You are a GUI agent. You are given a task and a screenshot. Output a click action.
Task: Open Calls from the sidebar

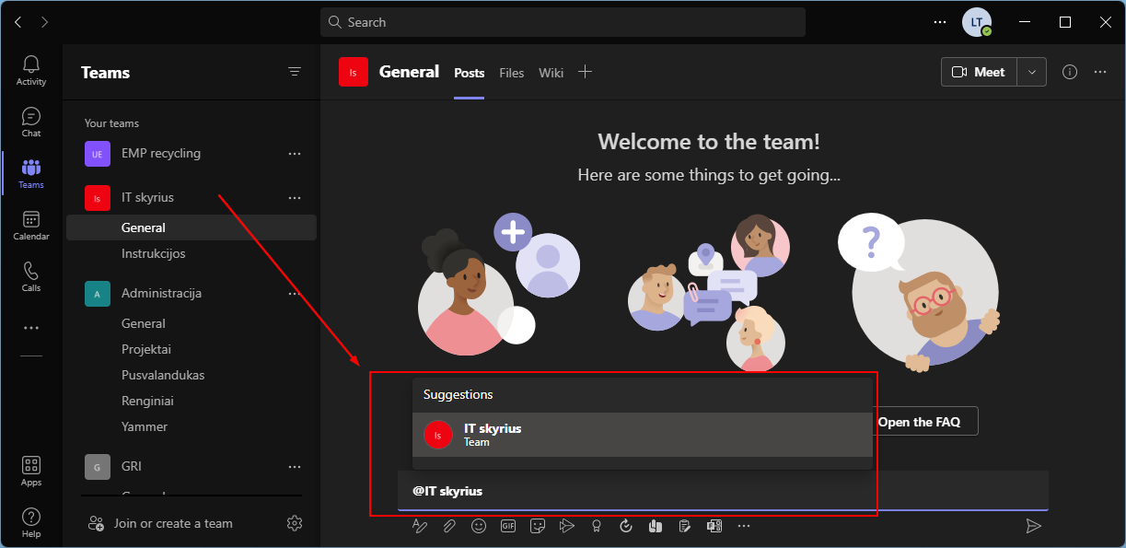coord(31,276)
